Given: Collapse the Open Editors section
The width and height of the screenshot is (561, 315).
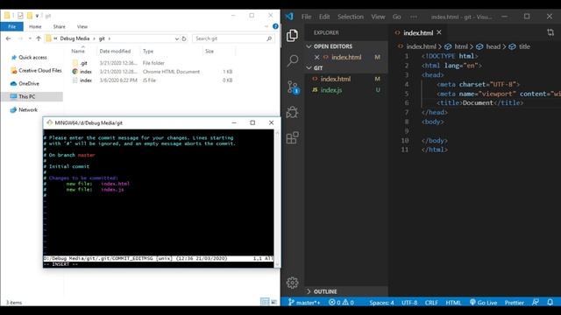Looking at the screenshot, I should [309, 46].
